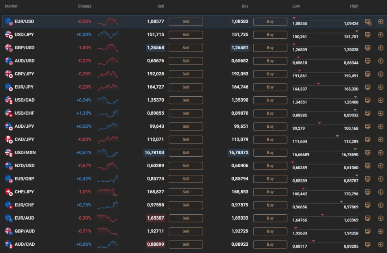Add EUR/JPY via its plus icon
This screenshot has width=387, height=253.
coord(380,87)
